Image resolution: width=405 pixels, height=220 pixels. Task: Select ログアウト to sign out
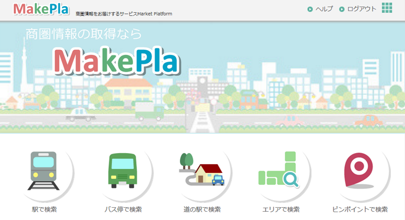point(362,9)
